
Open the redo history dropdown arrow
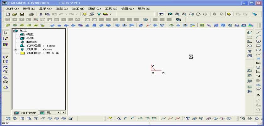[77, 14]
